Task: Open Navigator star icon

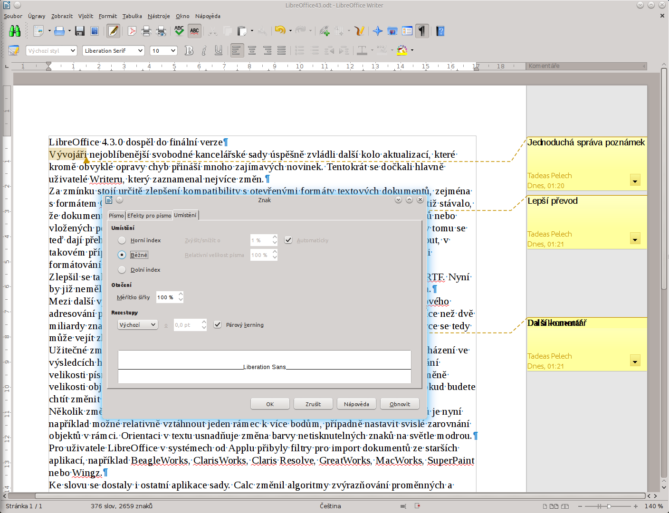Action: pos(378,31)
